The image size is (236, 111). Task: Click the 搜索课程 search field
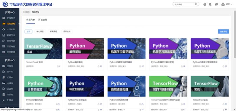click(x=186, y=4)
